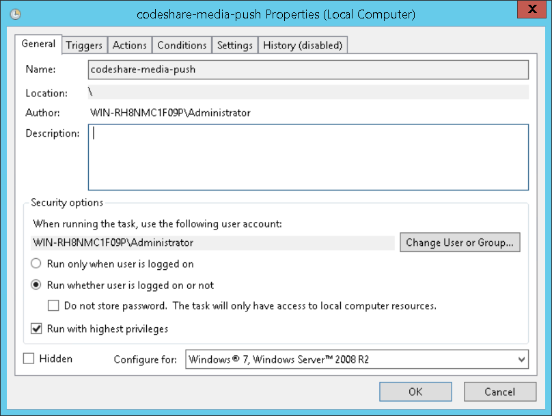This screenshot has width=552, height=416.
Task: Switch to the General tab
Action: (39, 44)
